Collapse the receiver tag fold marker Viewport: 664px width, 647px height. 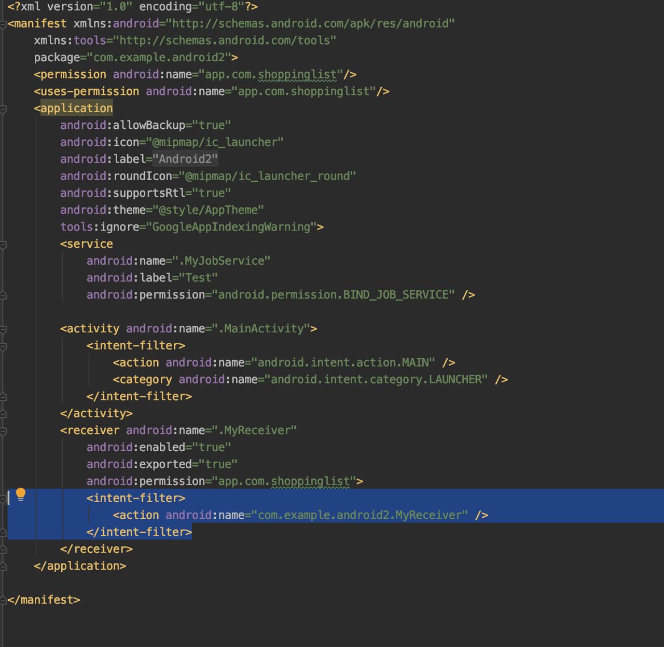click(3, 430)
